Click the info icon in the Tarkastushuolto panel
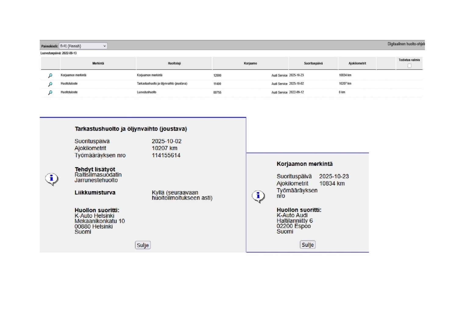 point(51,179)
